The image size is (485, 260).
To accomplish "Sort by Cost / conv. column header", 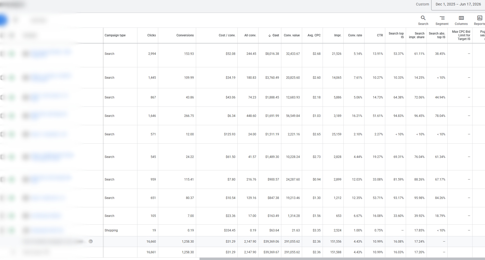I will (x=227, y=35).
